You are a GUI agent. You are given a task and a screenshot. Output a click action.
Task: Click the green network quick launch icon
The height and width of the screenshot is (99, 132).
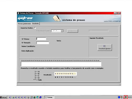point(34,97)
